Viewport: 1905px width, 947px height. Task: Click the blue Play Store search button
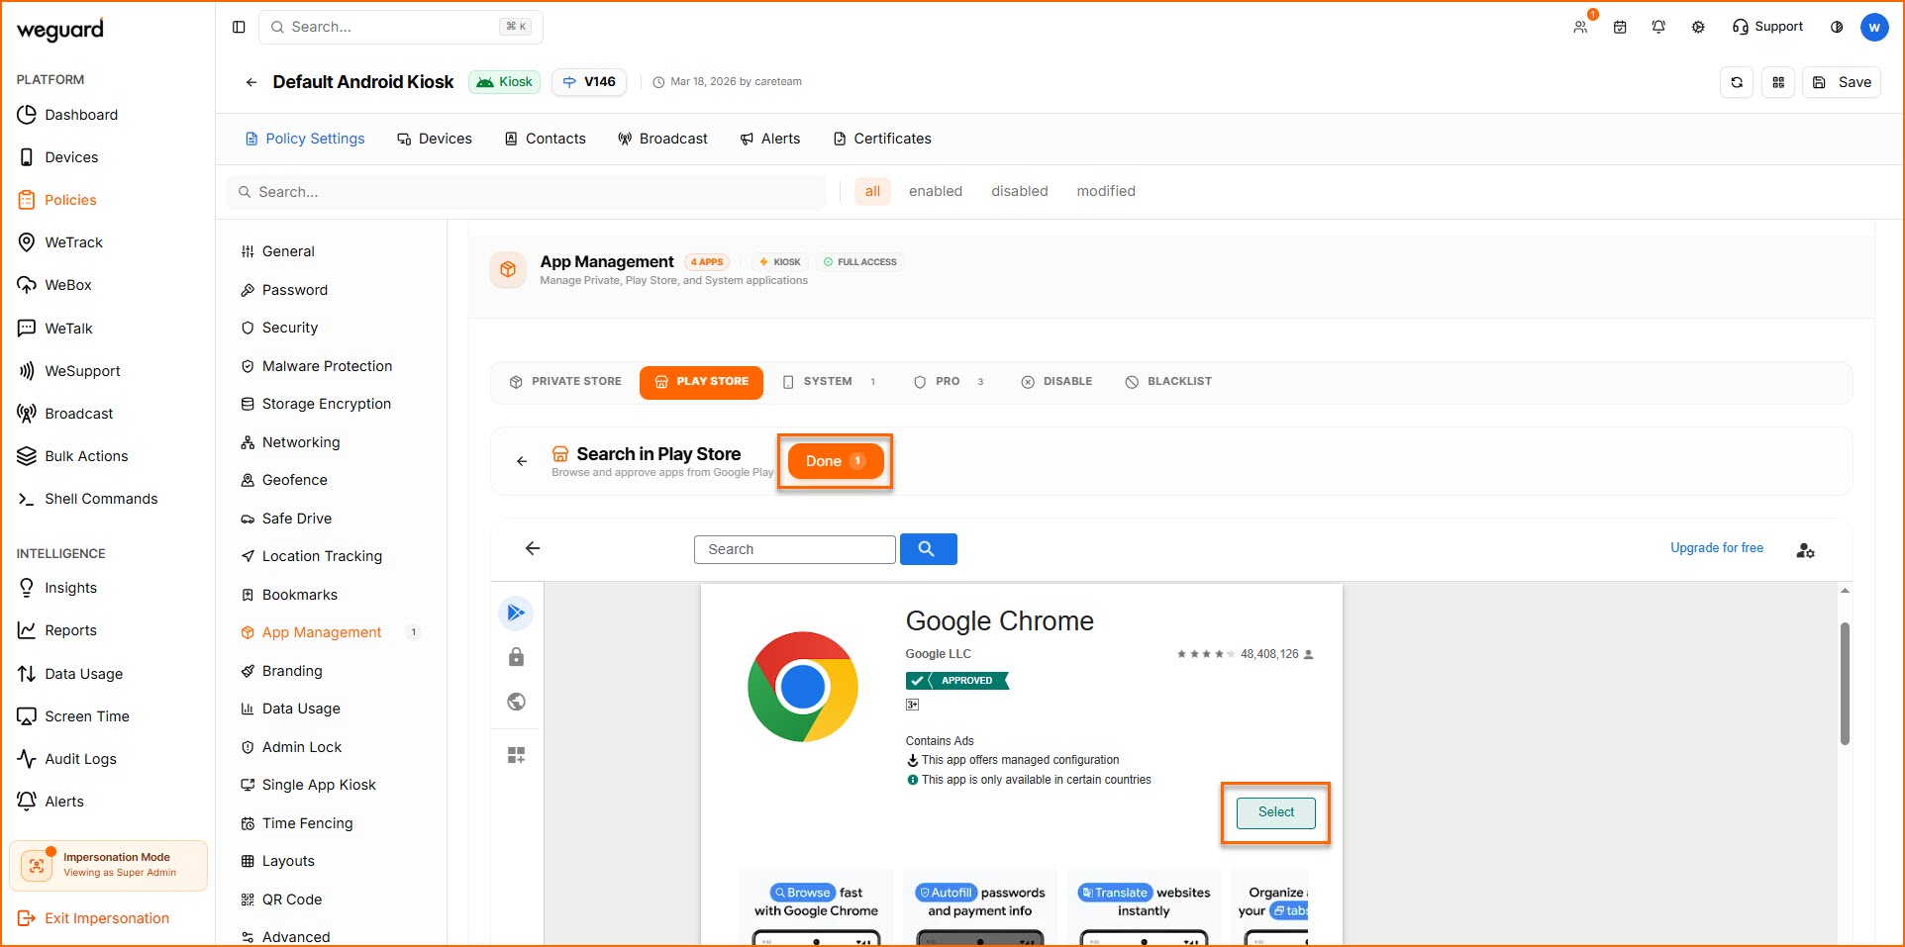928,549
